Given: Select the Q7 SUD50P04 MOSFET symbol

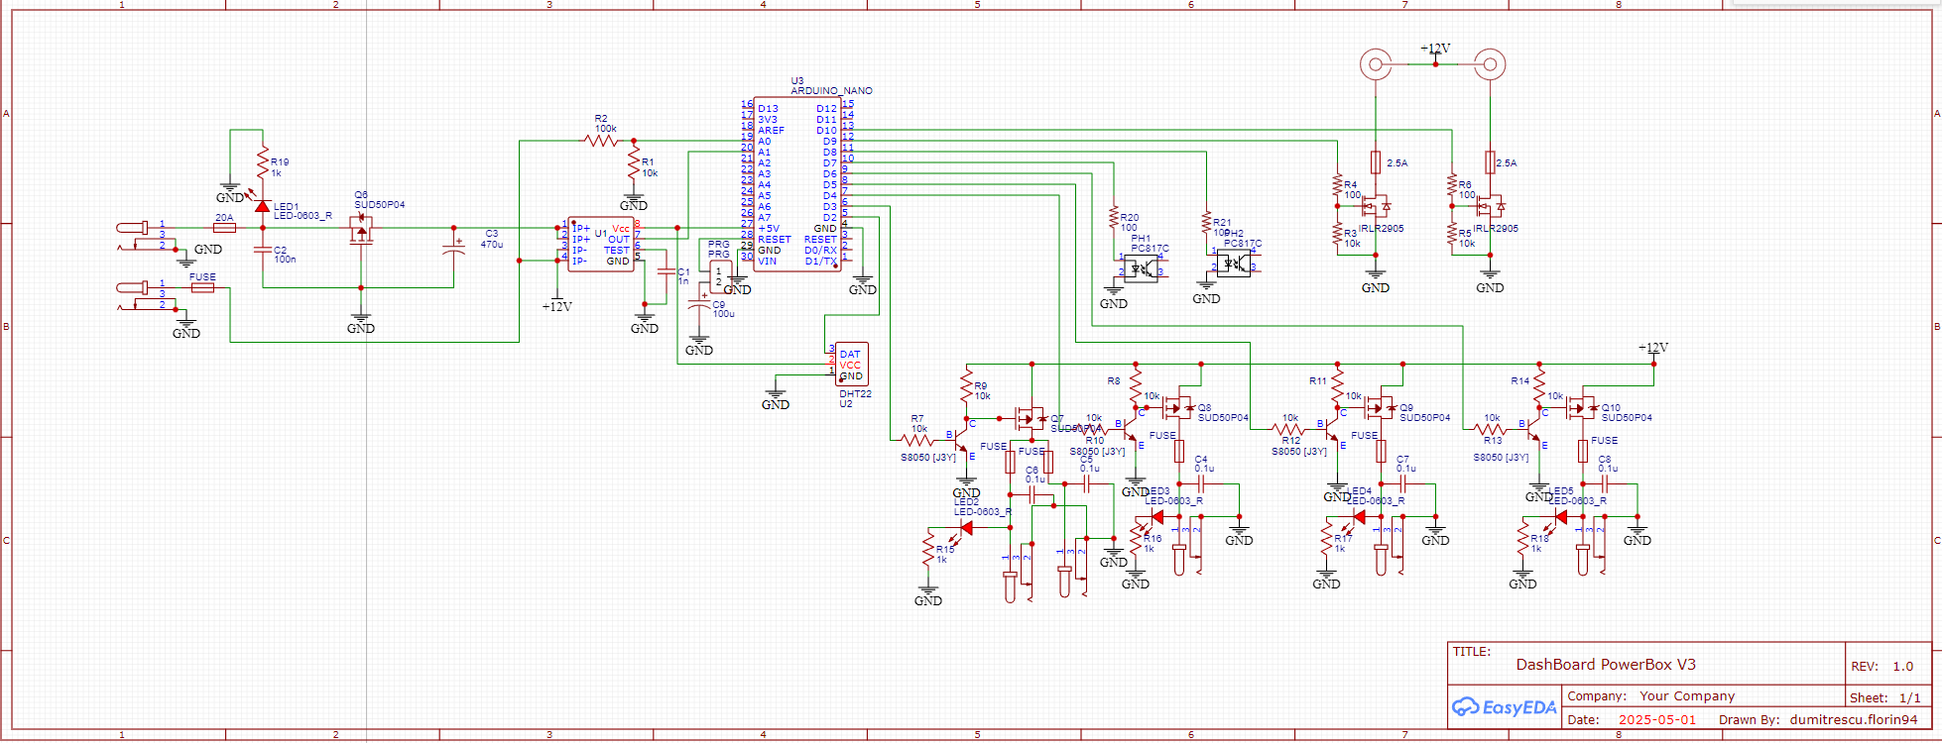Looking at the screenshot, I should click(x=1031, y=418).
